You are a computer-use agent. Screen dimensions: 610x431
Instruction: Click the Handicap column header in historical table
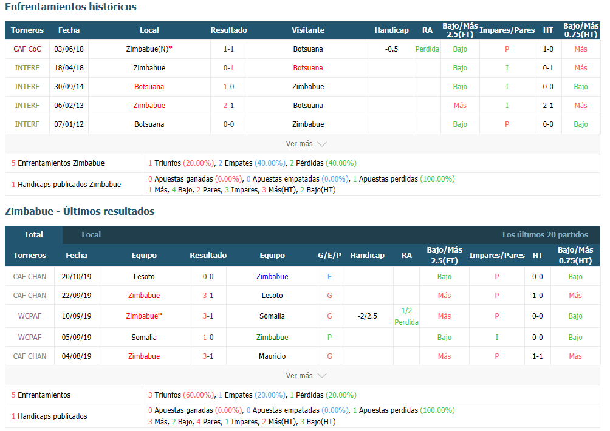(391, 30)
